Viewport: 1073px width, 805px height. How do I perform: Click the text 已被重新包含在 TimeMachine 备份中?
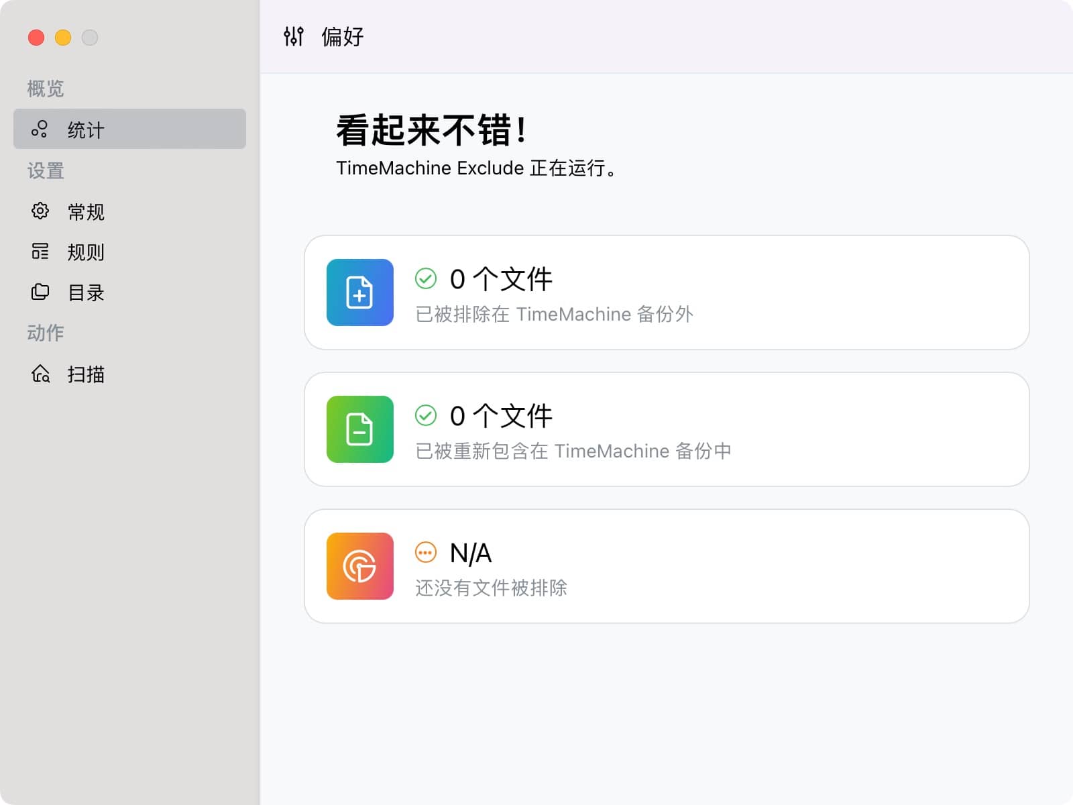(x=573, y=451)
